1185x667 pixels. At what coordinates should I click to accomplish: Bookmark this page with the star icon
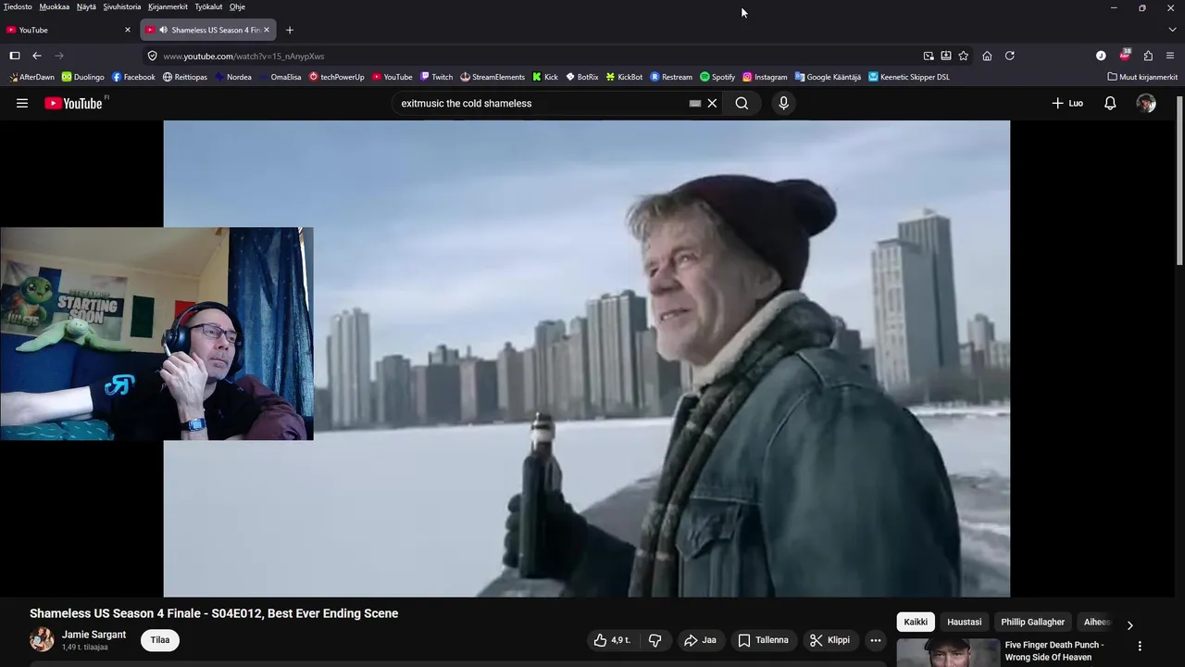coord(964,56)
